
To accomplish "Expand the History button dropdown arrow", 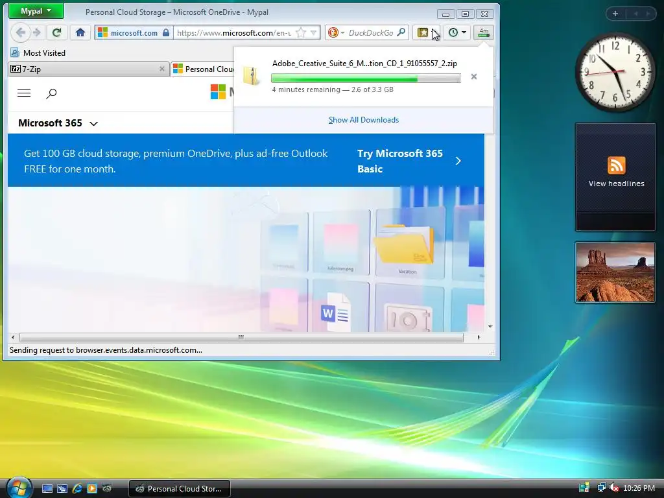I will 464,32.
